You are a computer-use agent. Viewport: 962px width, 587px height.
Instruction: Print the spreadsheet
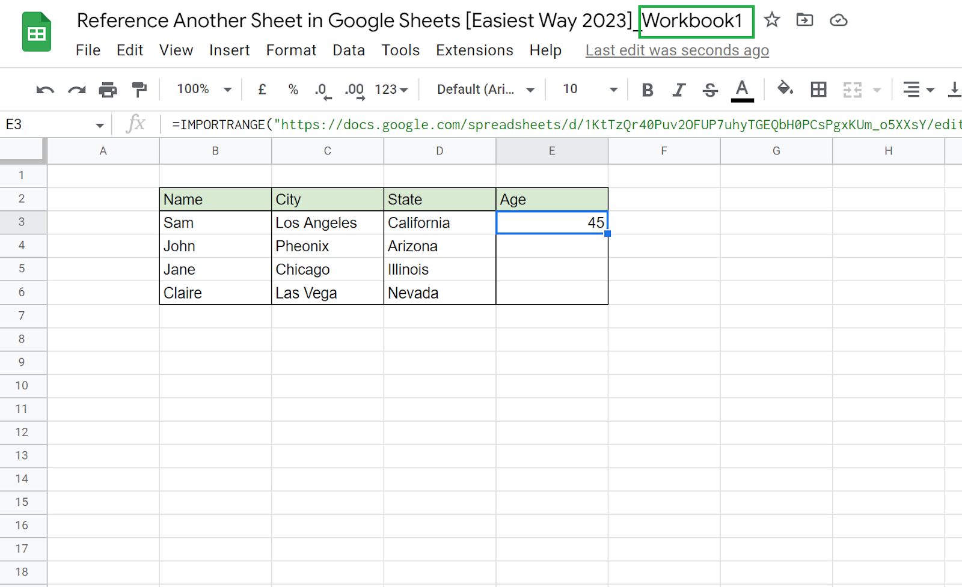pos(108,90)
